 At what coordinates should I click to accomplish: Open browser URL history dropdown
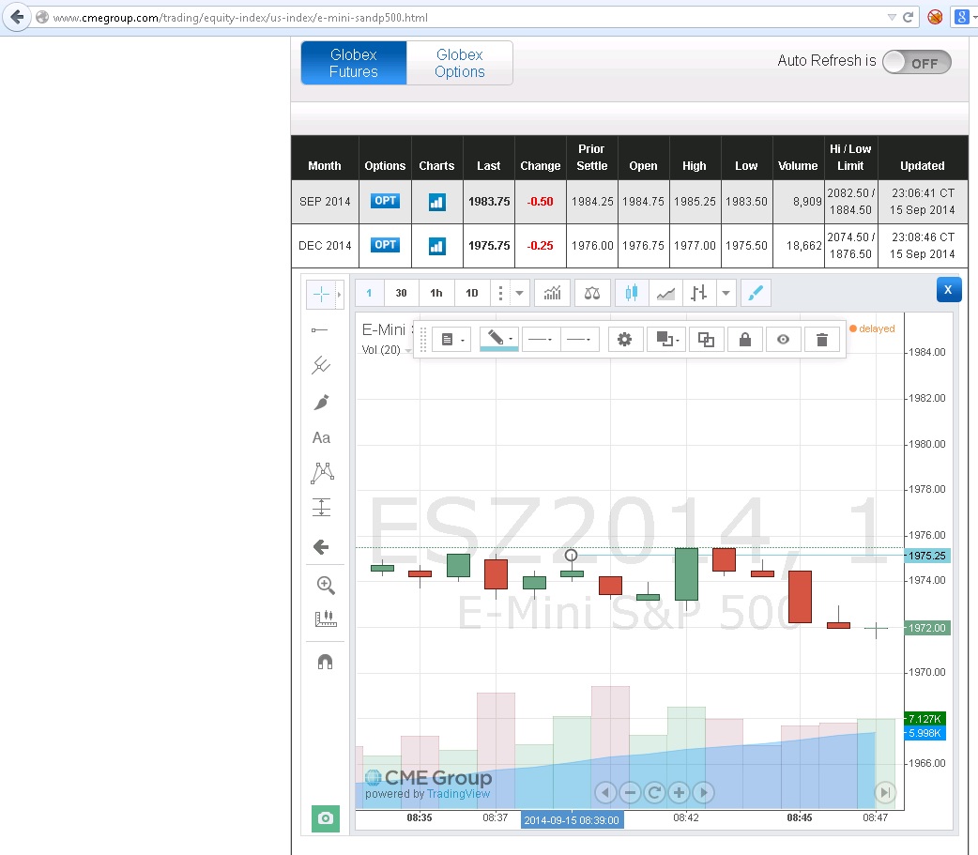892,18
